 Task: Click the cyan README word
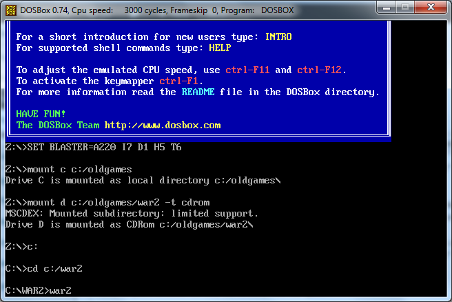198,92
